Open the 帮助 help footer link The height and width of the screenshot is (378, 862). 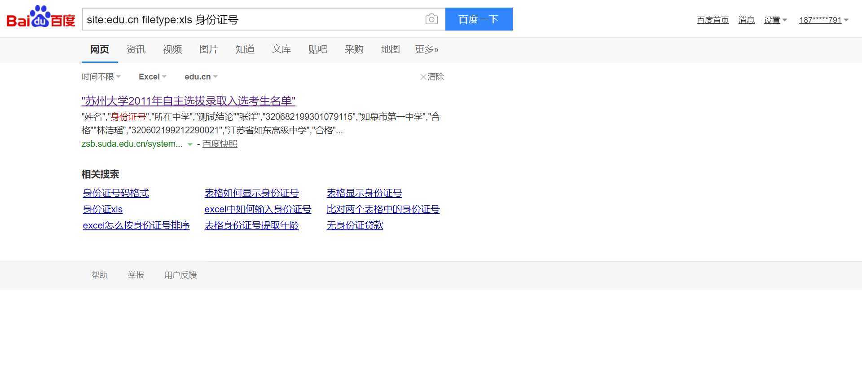[100, 275]
